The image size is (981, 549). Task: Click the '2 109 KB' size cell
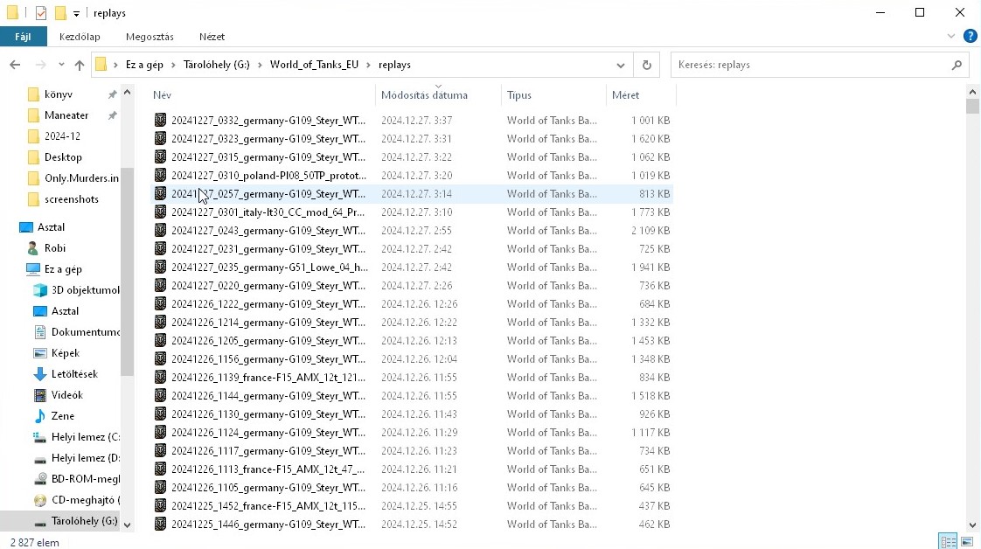point(651,231)
